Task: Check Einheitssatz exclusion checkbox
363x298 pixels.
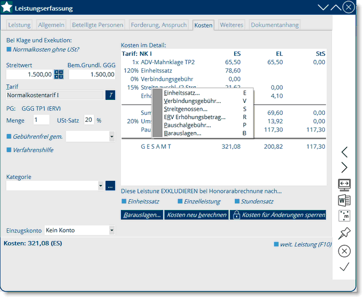Action: click(124, 201)
